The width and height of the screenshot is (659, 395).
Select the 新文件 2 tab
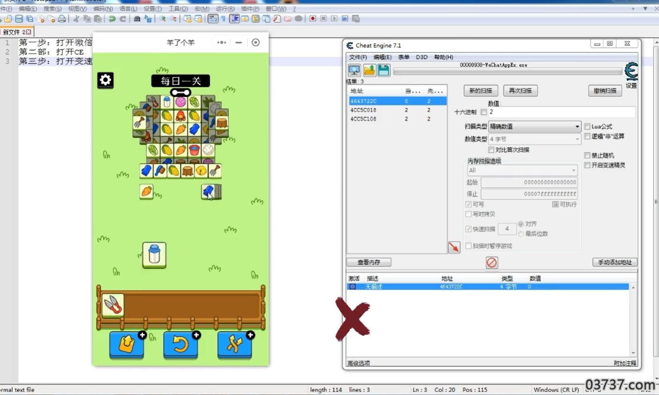[17, 32]
